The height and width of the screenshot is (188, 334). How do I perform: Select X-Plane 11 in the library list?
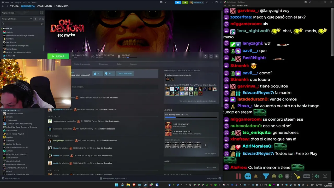[x=10, y=56]
